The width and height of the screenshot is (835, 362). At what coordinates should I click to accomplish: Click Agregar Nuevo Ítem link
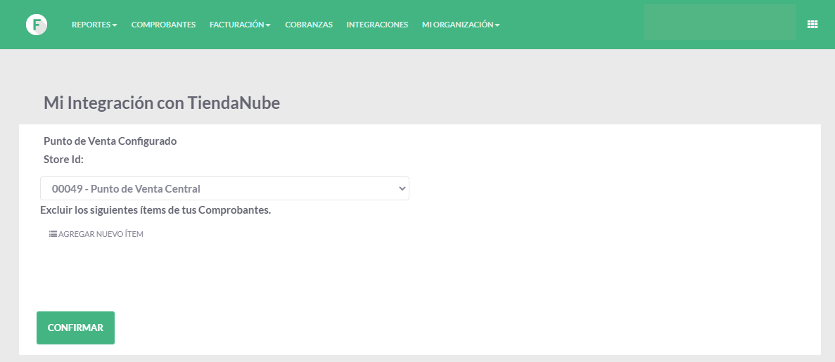pos(96,233)
